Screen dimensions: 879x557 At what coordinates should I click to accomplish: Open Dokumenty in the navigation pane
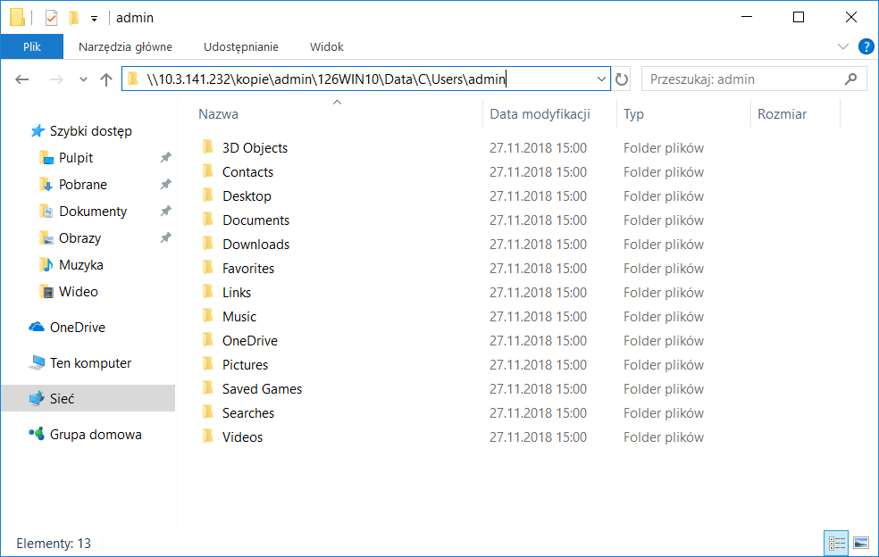tap(93, 212)
